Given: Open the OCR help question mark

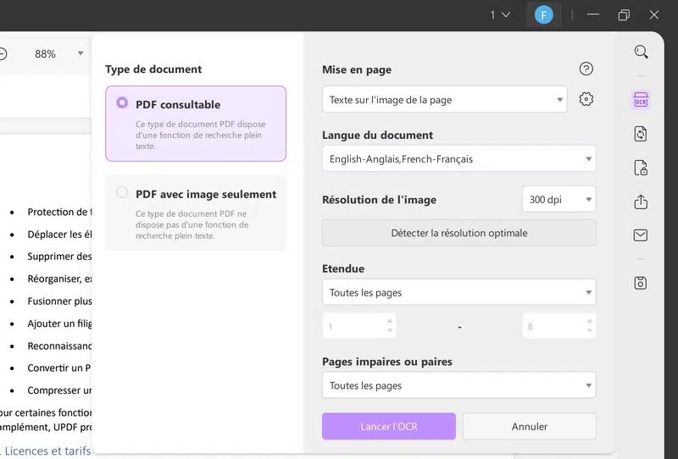Looking at the screenshot, I should [x=586, y=69].
